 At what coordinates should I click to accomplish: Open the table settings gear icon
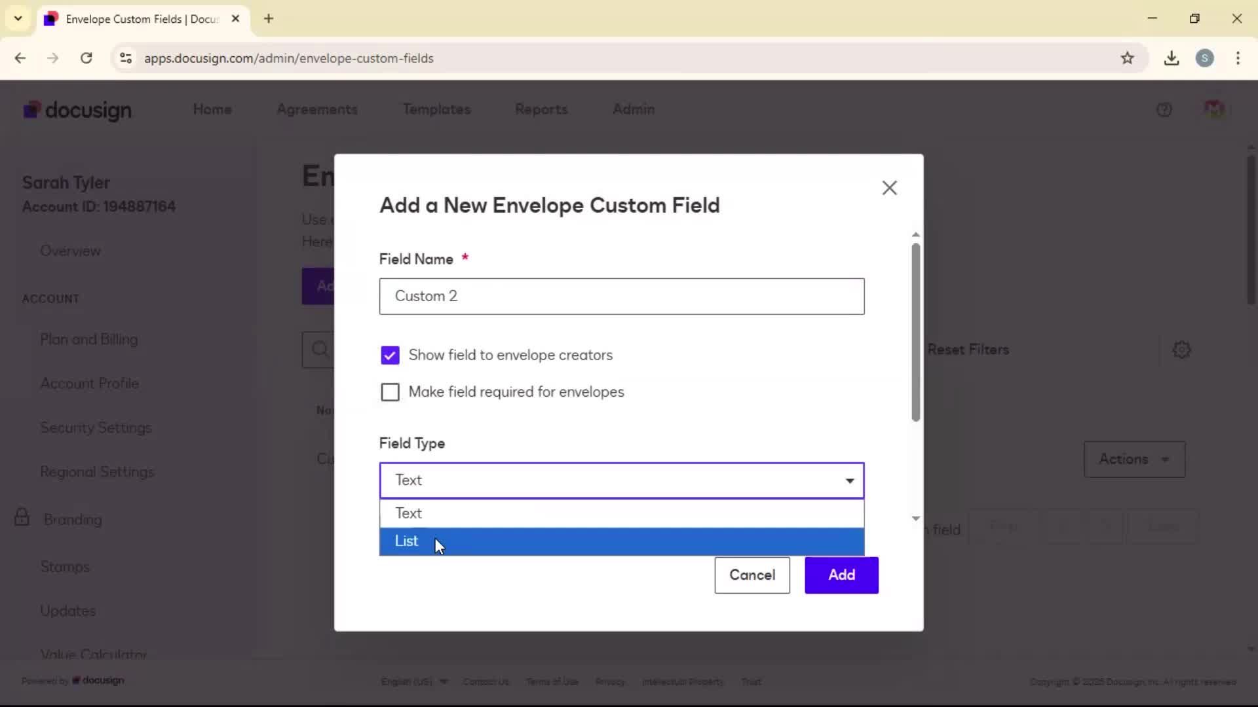coord(1181,350)
